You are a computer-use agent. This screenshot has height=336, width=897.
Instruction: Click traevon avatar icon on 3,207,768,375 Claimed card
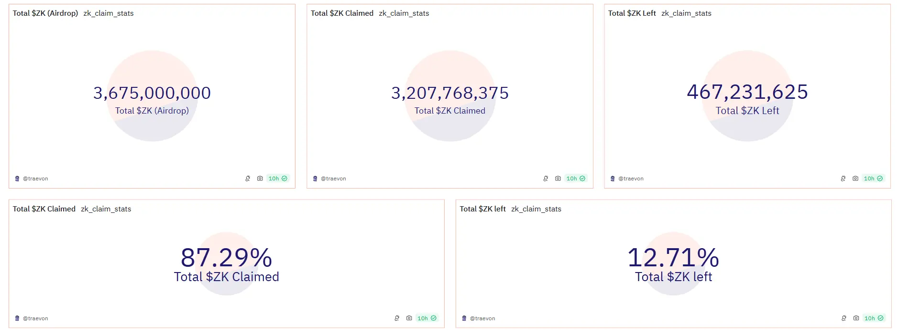tap(315, 178)
